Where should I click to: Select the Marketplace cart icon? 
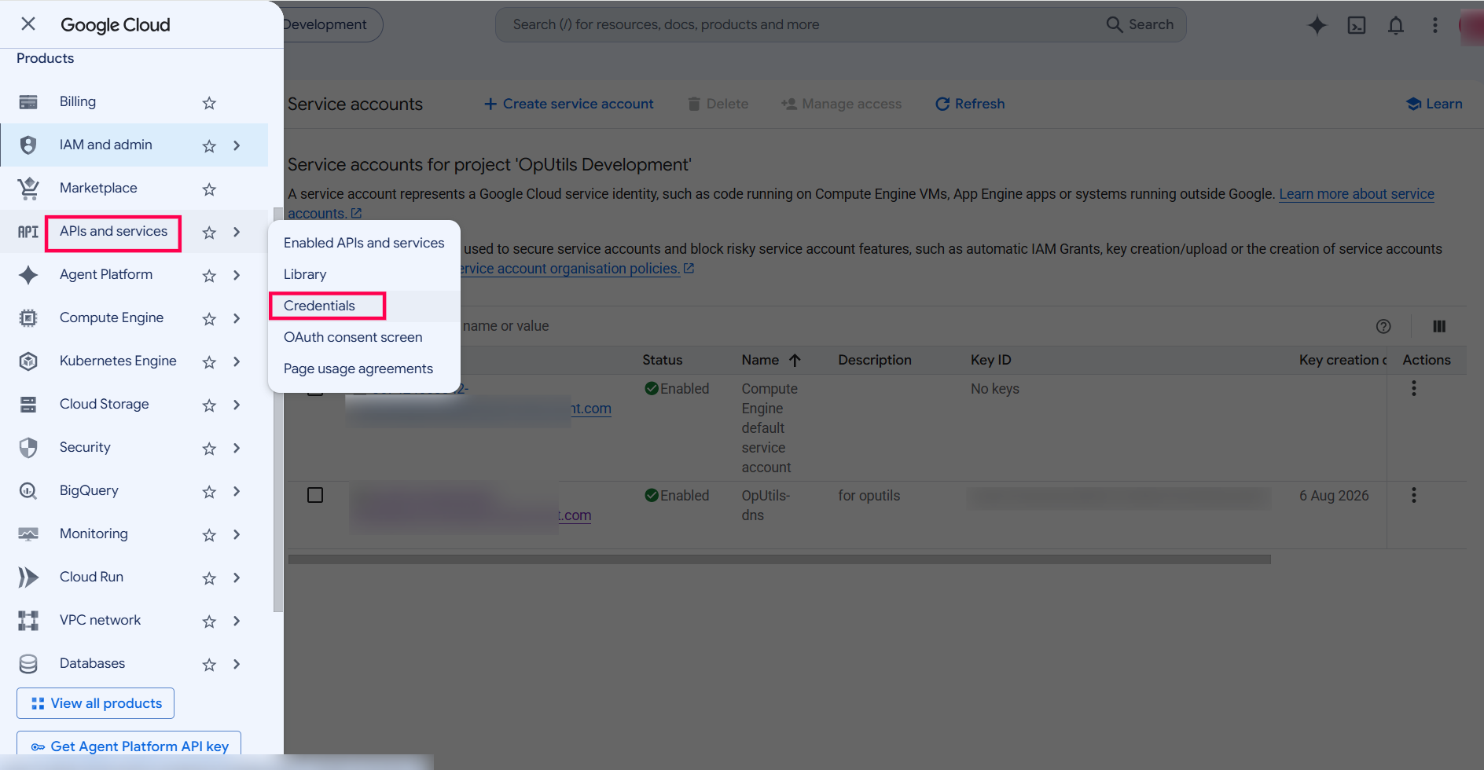tap(28, 188)
